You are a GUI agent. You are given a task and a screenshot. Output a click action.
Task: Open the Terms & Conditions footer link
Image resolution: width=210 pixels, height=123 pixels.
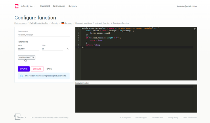(190, 118)
